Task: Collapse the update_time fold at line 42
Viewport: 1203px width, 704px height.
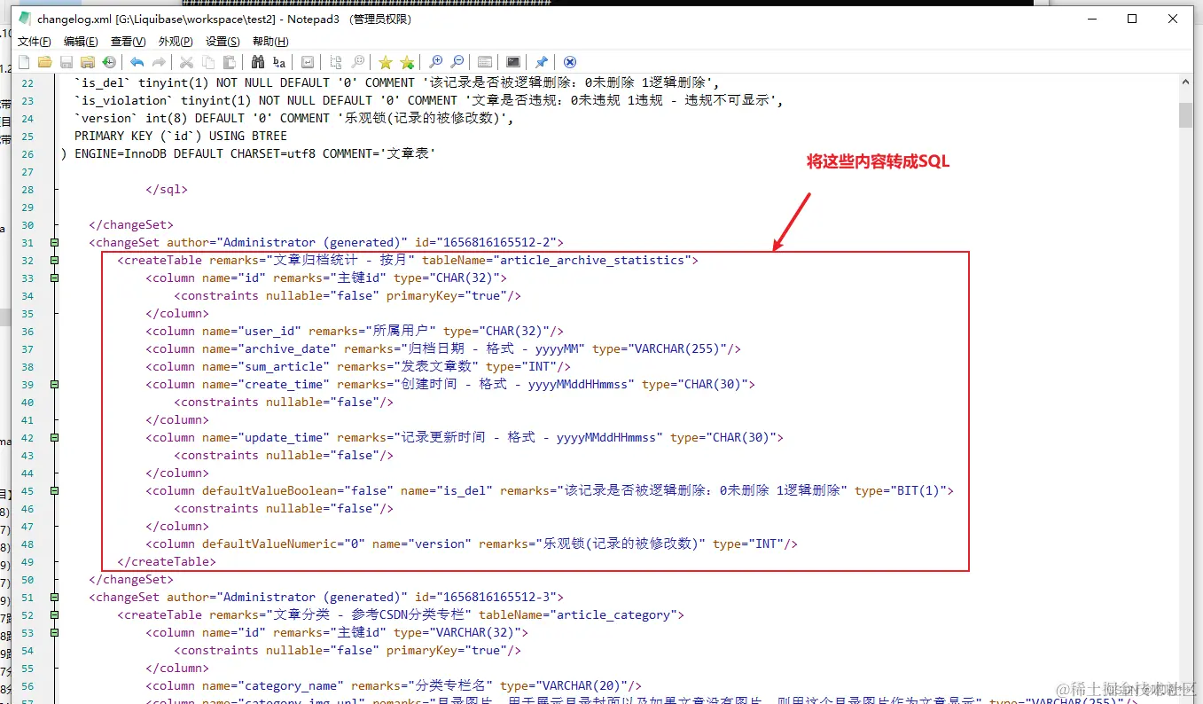Action: 55,437
